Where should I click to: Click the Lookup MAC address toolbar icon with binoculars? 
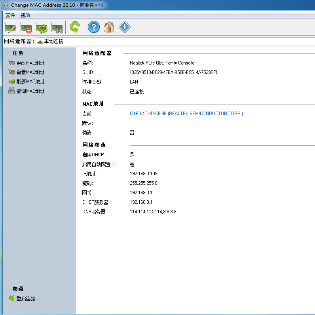pyautogui.click(x=57, y=28)
